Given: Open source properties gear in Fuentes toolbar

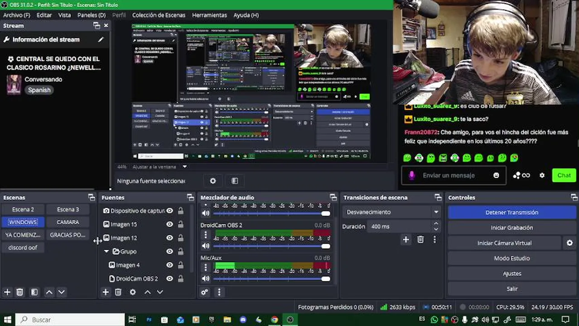Looking at the screenshot, I should [x=133, y=292].
